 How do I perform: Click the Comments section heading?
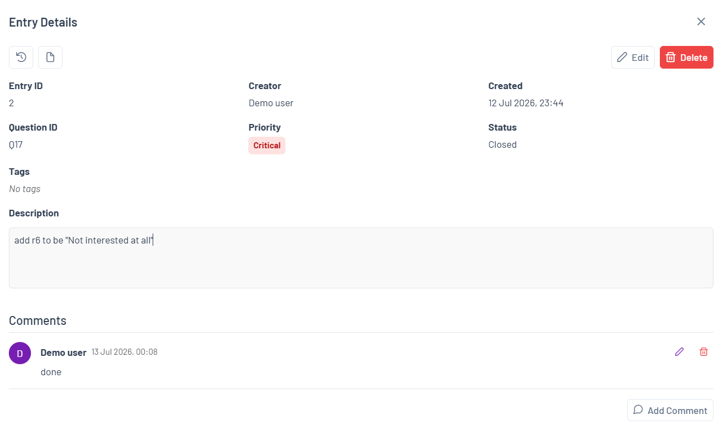click(38, 320)
